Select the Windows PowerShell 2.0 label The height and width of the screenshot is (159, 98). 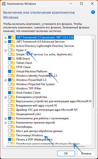tap(31, 80)
